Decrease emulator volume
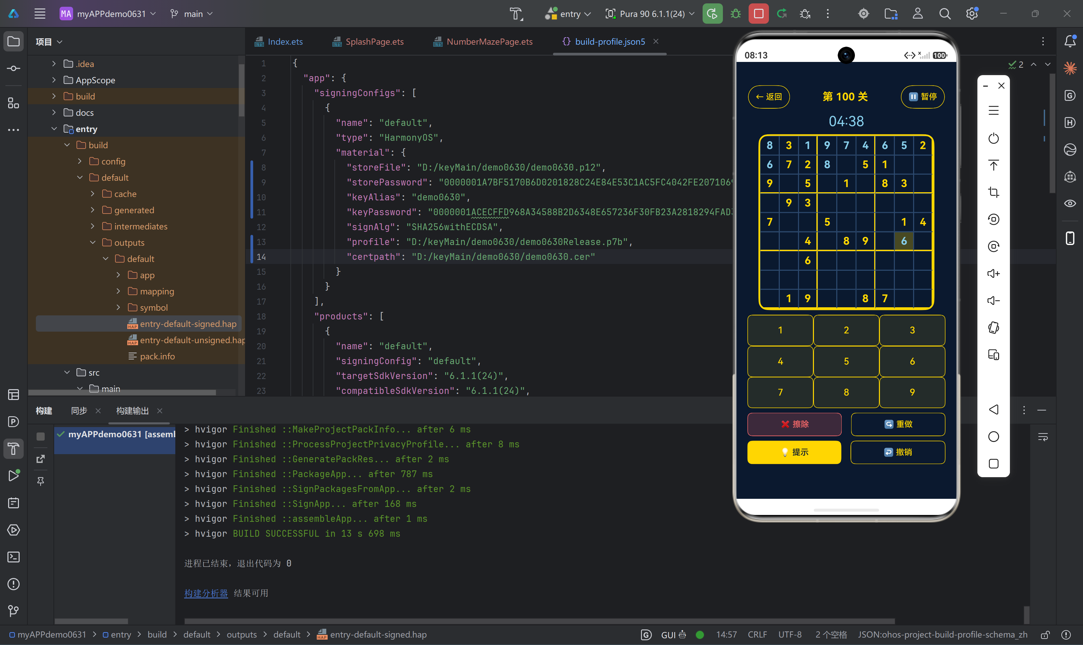 [993, 300]
